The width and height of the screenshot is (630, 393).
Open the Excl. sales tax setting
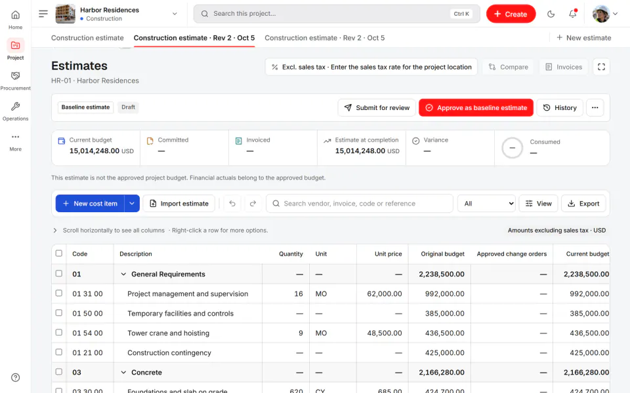pyautogui.click(x=371, y=67)
